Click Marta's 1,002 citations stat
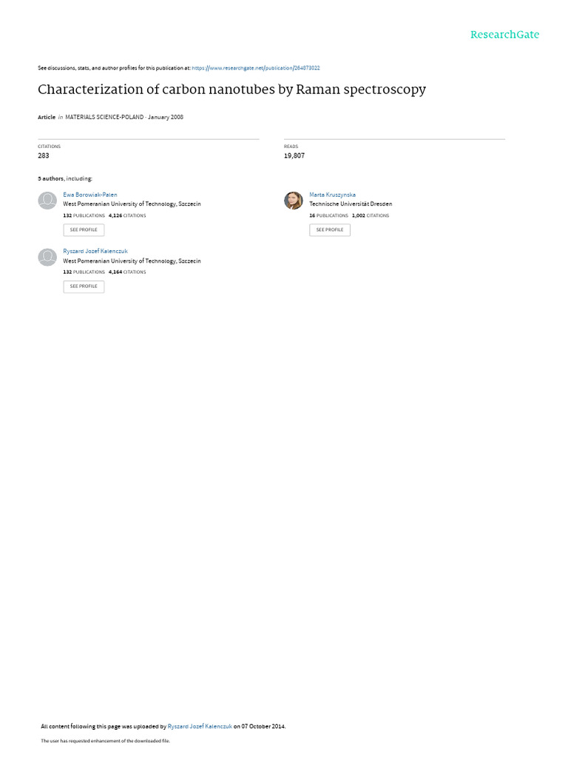This screenshot has width=568, height=758. click(371, 215)
